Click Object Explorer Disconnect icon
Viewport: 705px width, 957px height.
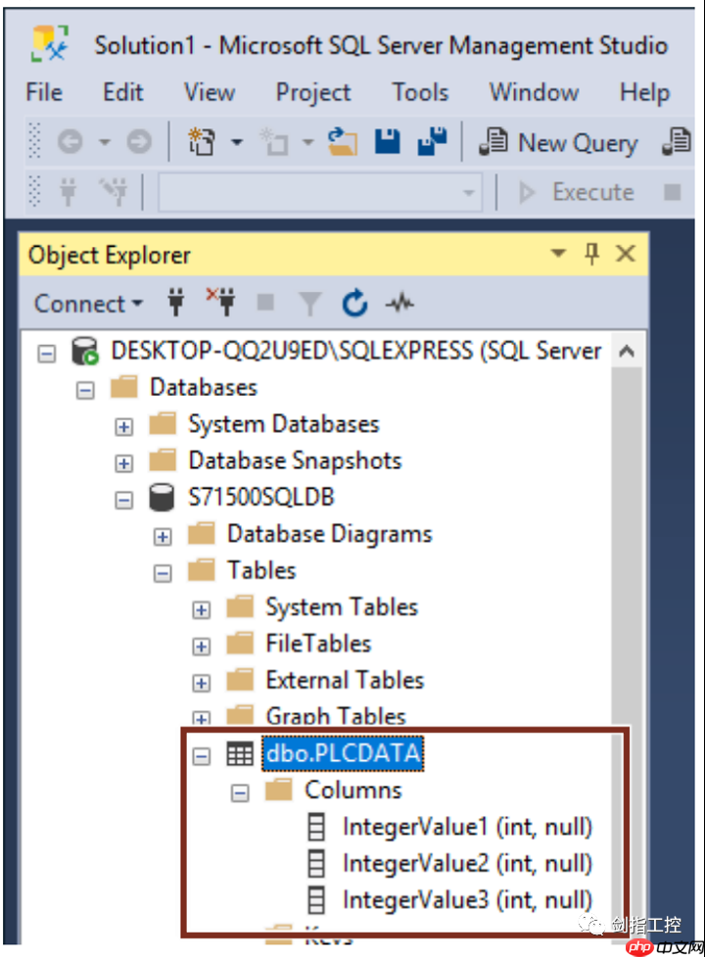[x=220, y=302]
